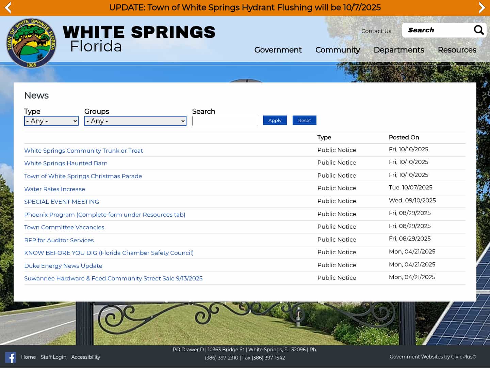Open the Community menu
The height and width of the screenshot is (368, 490).
tap(337, 50)
